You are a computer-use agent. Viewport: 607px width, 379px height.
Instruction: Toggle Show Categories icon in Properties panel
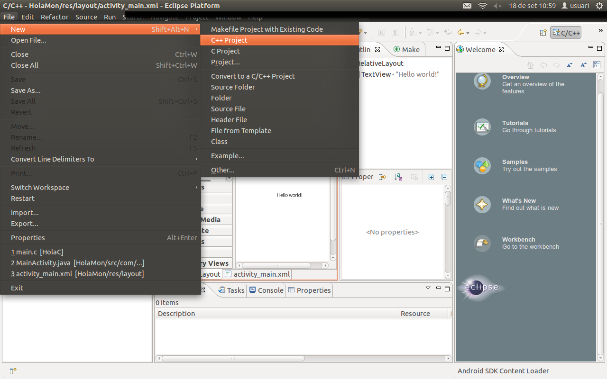pos(383,177)
